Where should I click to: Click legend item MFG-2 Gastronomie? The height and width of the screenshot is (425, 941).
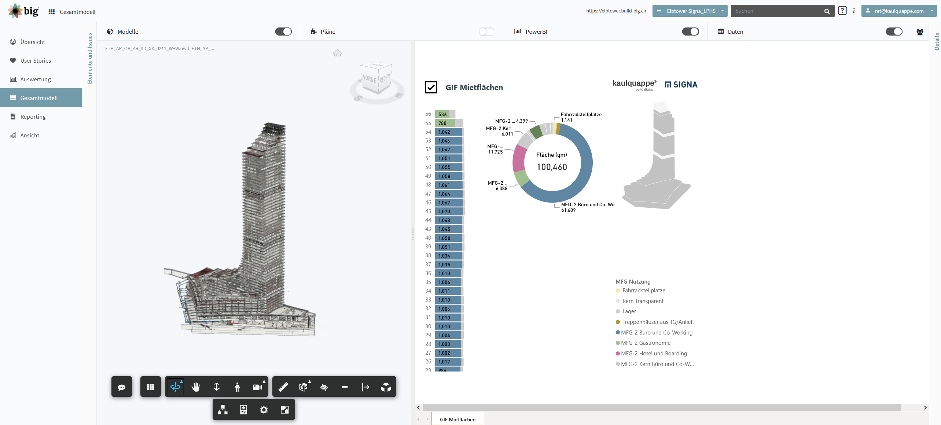[x=643, y=343]
